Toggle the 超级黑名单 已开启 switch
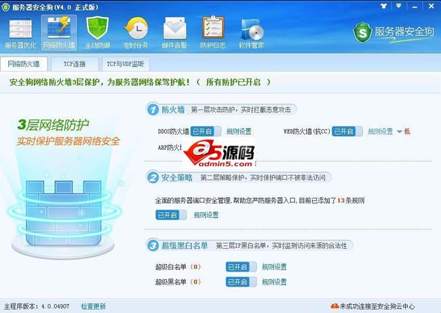This screenshot has height=313, width=441. (x=241, y=282)
